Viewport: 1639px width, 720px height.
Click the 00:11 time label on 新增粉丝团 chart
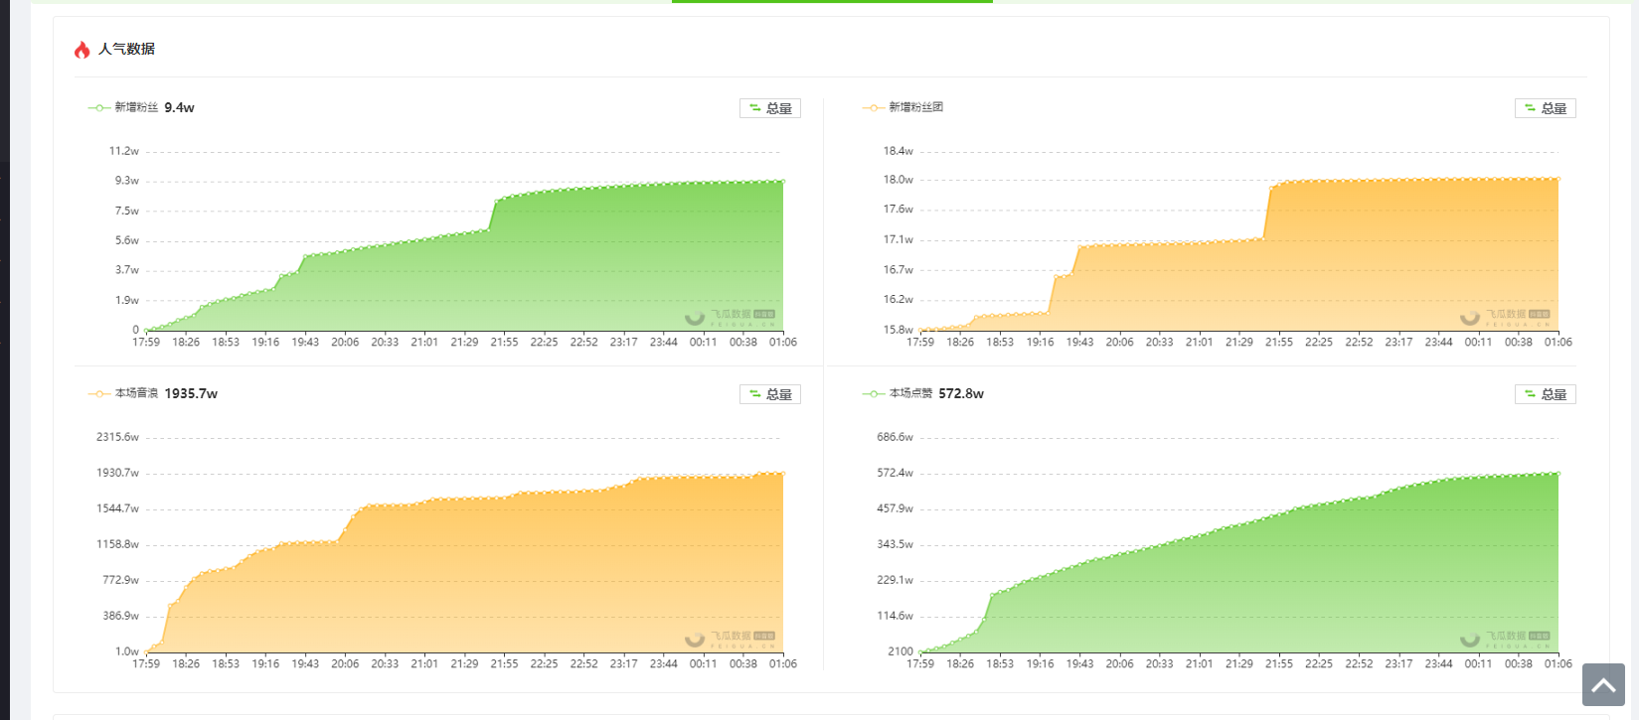click(1478, 342)
